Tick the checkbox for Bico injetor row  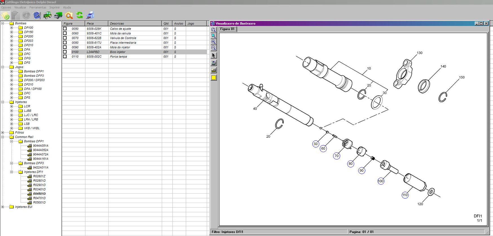pyautogui.click(x=65, y=52)
